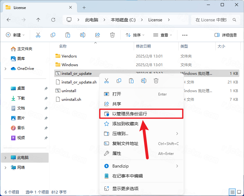Image resolution: width=244 pixels, height=196 pixels.
Task: Copy using the context menu copy icon
Action: 119,81
